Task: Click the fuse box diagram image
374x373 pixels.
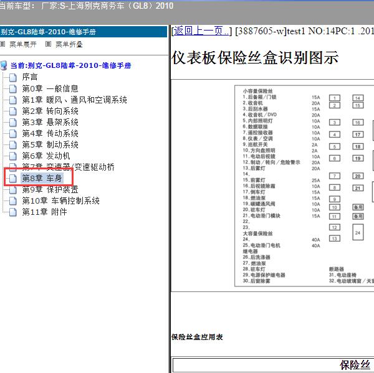Action: point(304,186)
